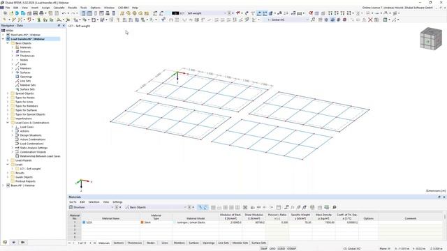Screen dimensions: 447x251
Task: Click the black load case color swatch
Action: tap(175, 13)
